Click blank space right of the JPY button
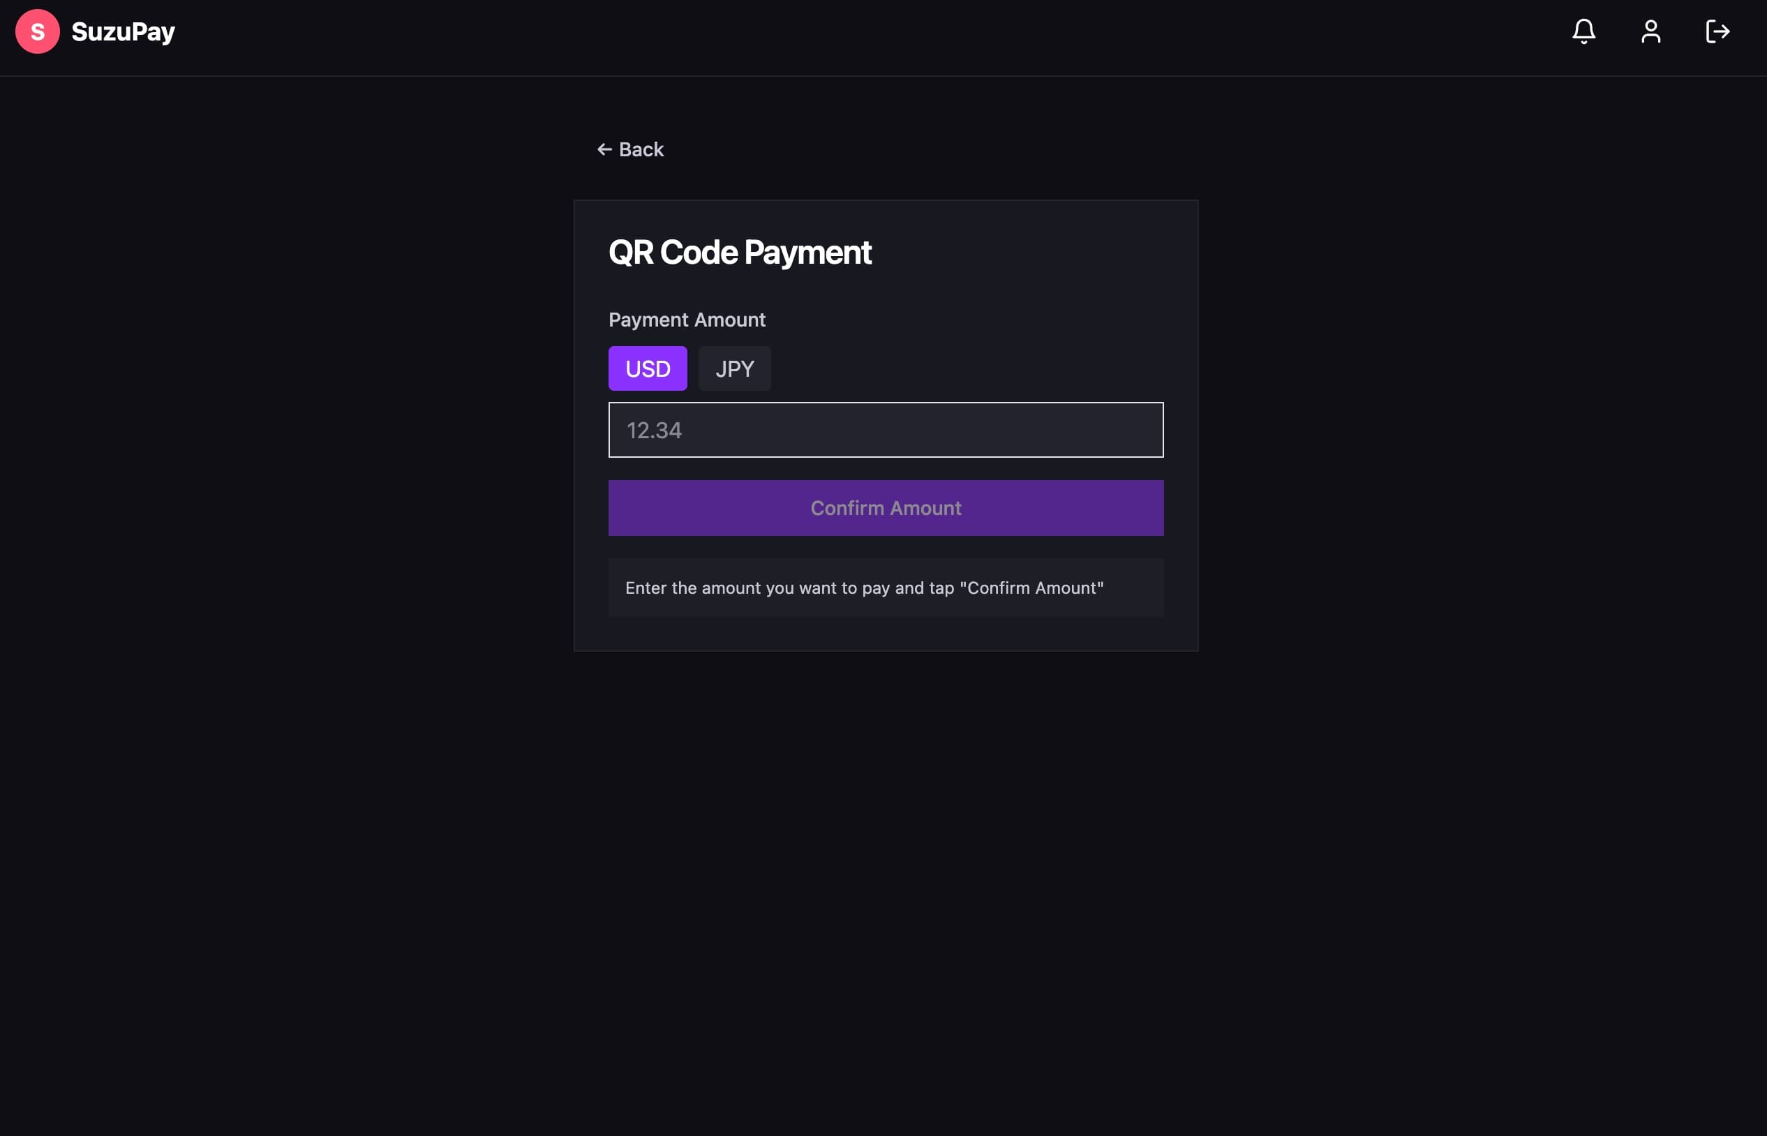The width and height of the screenshot is (1767, 1136). coord(959,369)
